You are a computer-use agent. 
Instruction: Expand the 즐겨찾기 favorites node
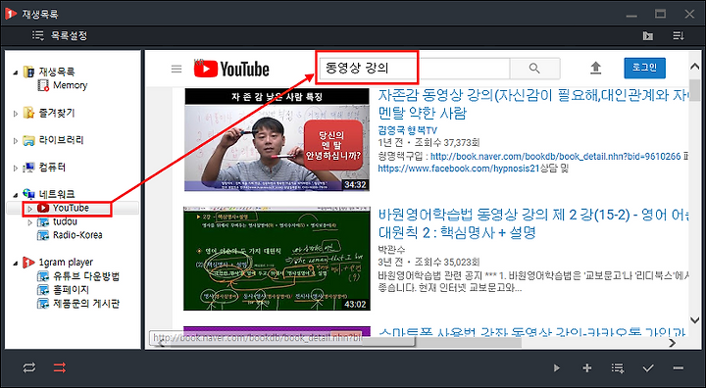point(16,114)
